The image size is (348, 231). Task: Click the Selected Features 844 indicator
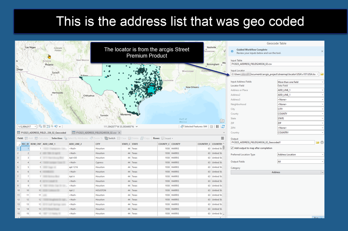[x=194, y=126]
